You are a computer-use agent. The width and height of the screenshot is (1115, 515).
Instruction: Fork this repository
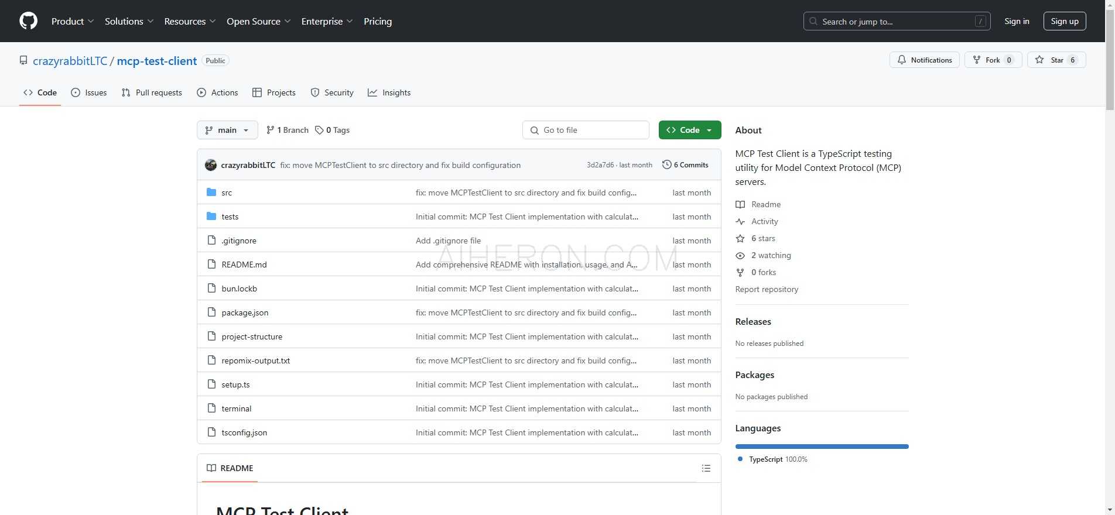(993, 60)
